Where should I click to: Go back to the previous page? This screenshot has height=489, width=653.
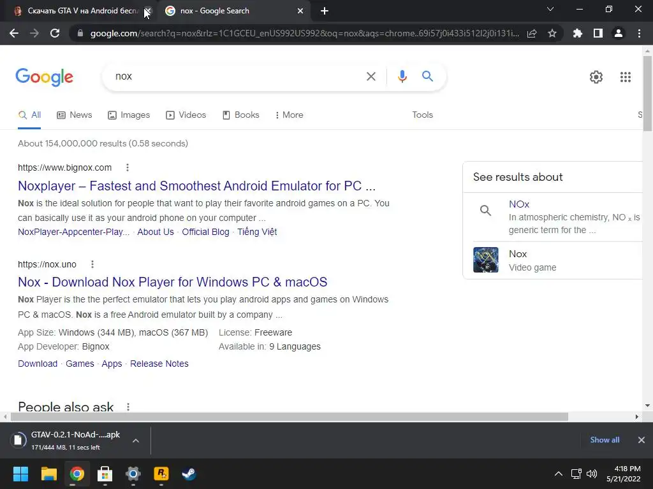tap(14, 33)
